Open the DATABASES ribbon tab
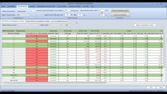Viewport: 167px width, 94px height. (x=11, y=7)
